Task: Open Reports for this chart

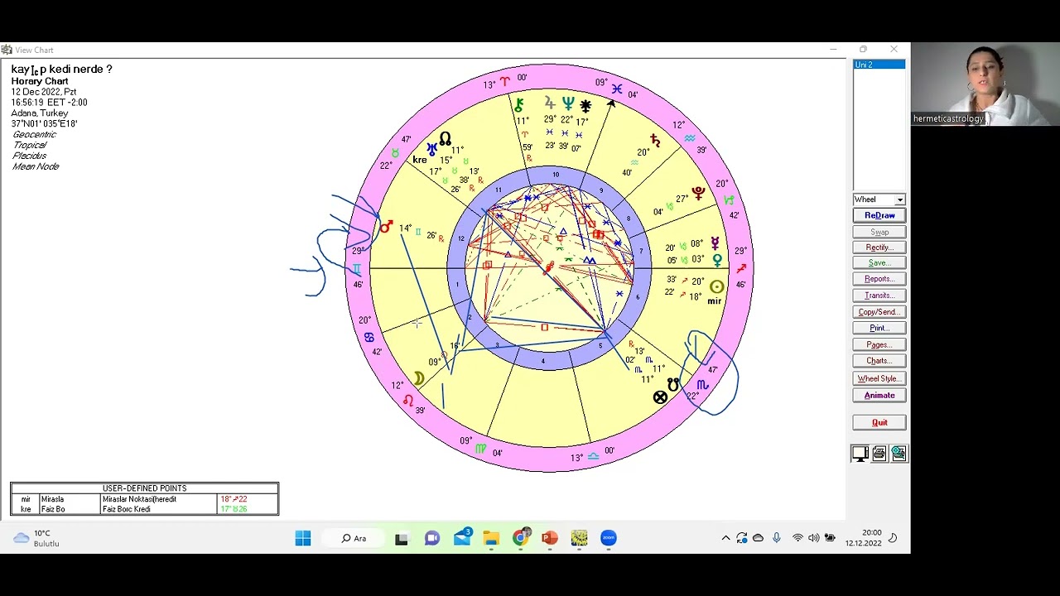Action: 879,279
